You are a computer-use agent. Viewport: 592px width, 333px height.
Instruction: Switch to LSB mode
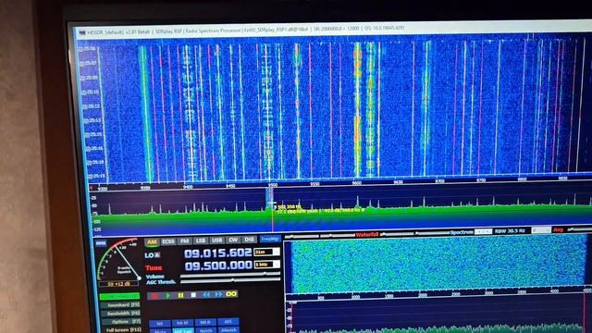(x=201, y=240)
